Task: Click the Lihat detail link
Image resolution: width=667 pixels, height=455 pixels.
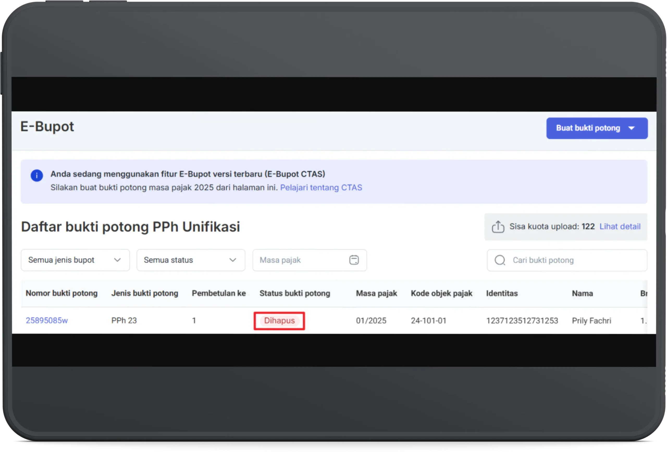Action: [620, 227]
